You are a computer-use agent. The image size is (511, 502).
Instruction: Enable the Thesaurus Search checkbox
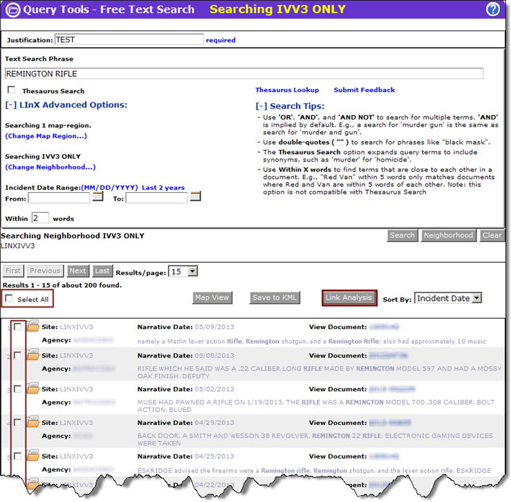coord(11,89)
